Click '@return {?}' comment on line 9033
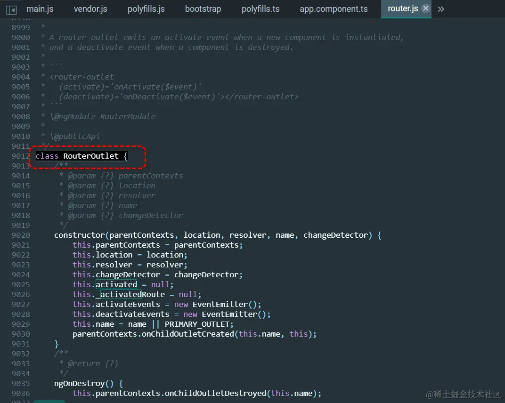This screenshot has width=505, height=403. point(93,364)
